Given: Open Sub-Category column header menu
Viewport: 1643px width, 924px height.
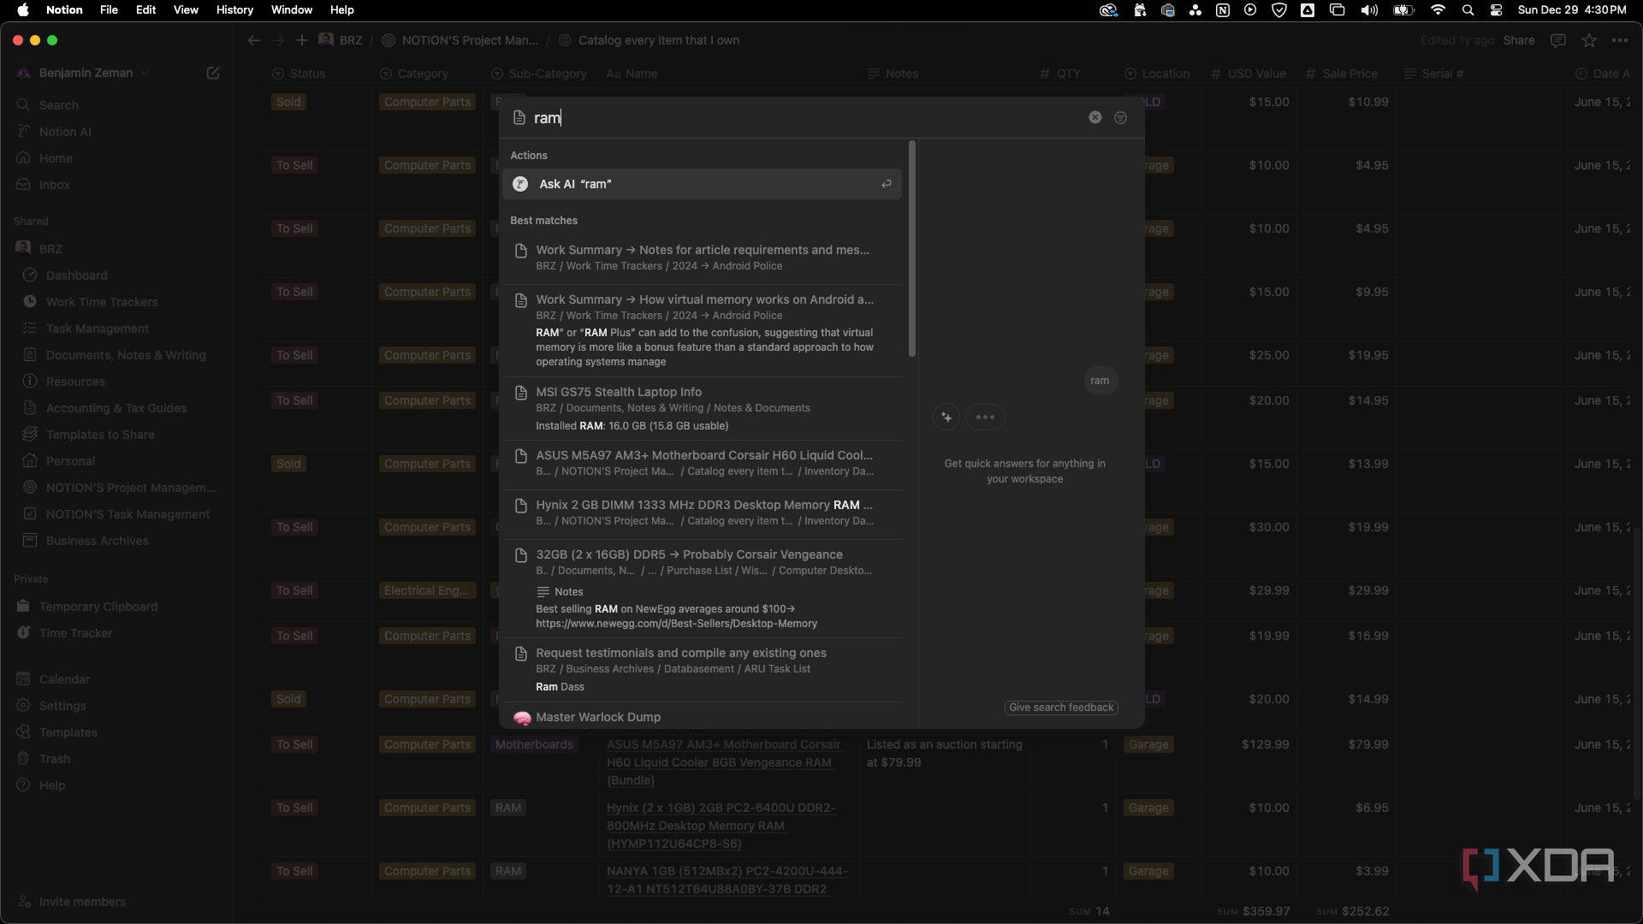Looking at the screenshot, I should pyautogui.click(x=539, y=74).
